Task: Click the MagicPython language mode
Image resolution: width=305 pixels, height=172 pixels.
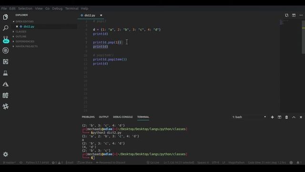Action: tap(236, 162)
